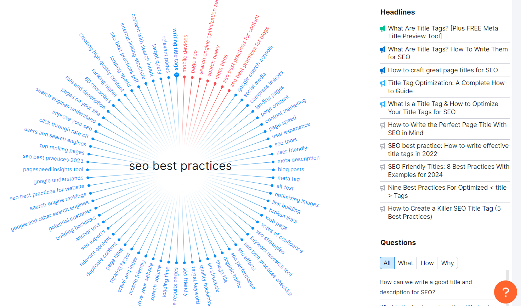Show only 'Why' questions
This screenshot has width=521, height=306.
click(447, 263)
